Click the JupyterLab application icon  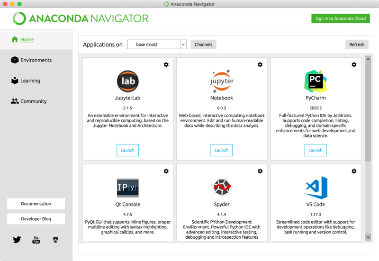click(127, 81)
